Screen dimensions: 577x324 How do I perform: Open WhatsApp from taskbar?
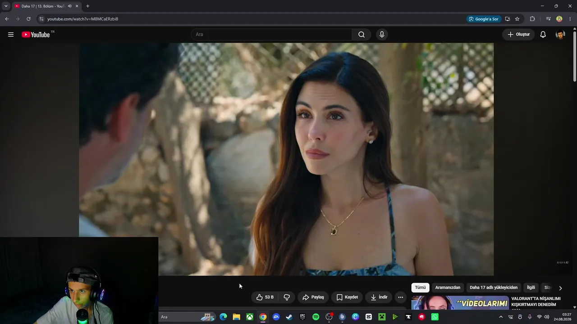point(435,317)
